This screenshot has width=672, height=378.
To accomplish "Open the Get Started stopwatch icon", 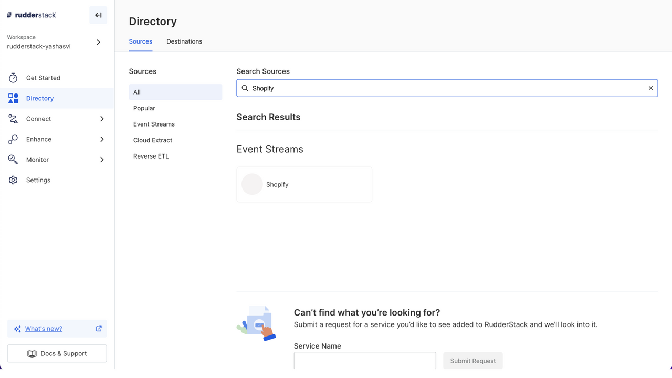I will [13, 78].
